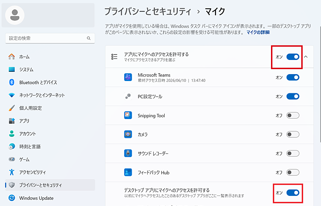Click the Accessibility figure icon

click(x=11, y=172)
